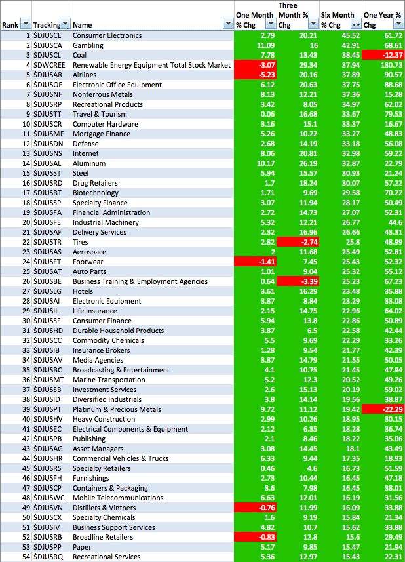Viewport: 405px width, 562px height.
Task: Click Electrical Components & Equipment cell
Action: [153, 429]
